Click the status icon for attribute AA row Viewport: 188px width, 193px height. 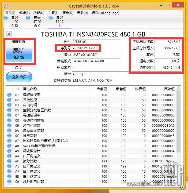click(x=9, y=156)
